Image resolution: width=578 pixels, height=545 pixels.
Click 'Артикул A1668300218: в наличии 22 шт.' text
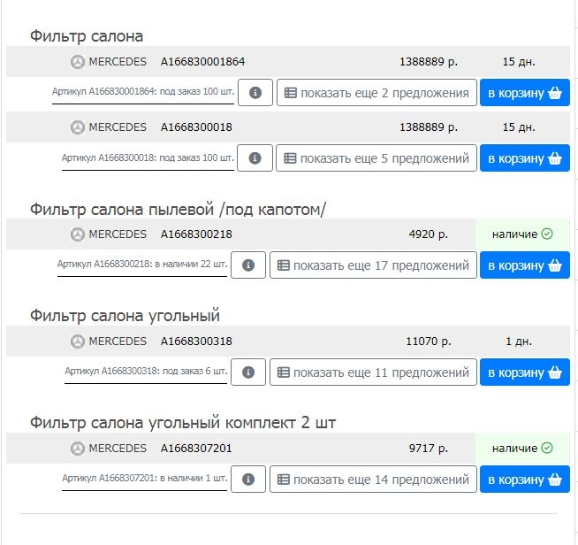[x=142, y=265]
